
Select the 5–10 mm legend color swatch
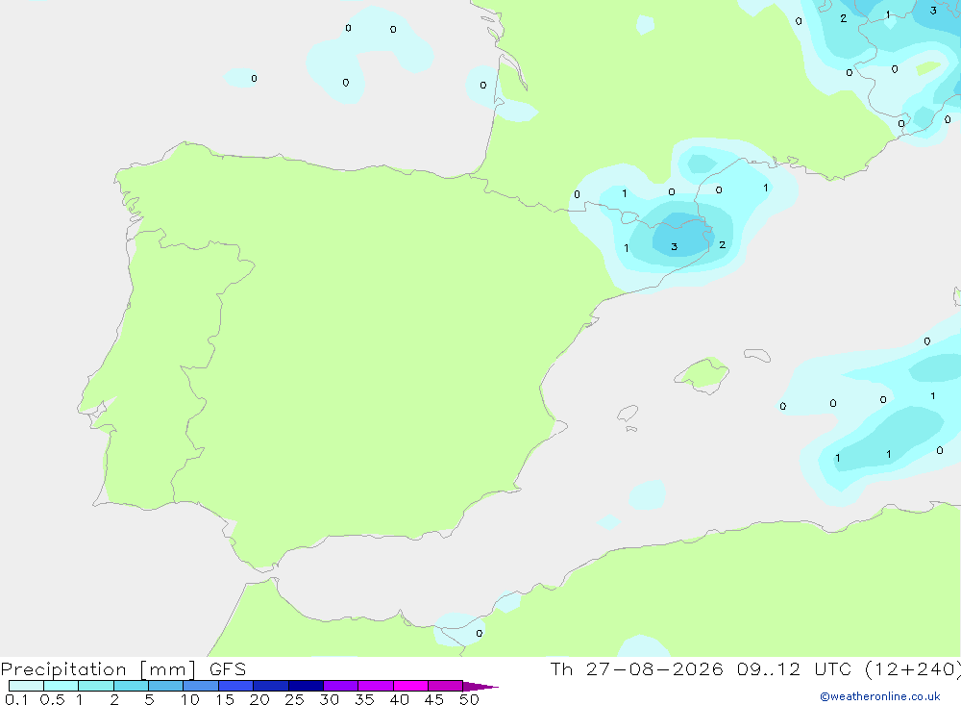pos(166,686)
